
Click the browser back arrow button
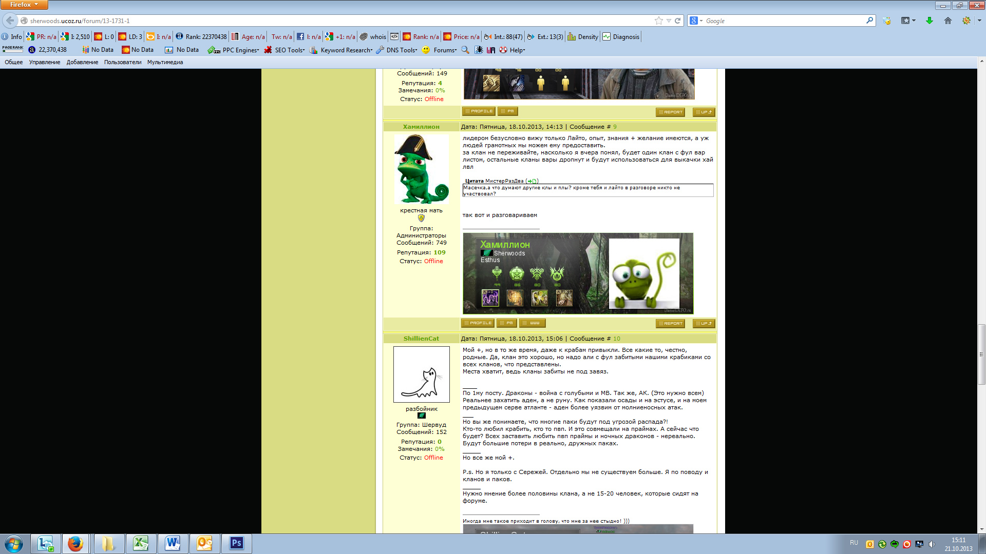point(10,21)
